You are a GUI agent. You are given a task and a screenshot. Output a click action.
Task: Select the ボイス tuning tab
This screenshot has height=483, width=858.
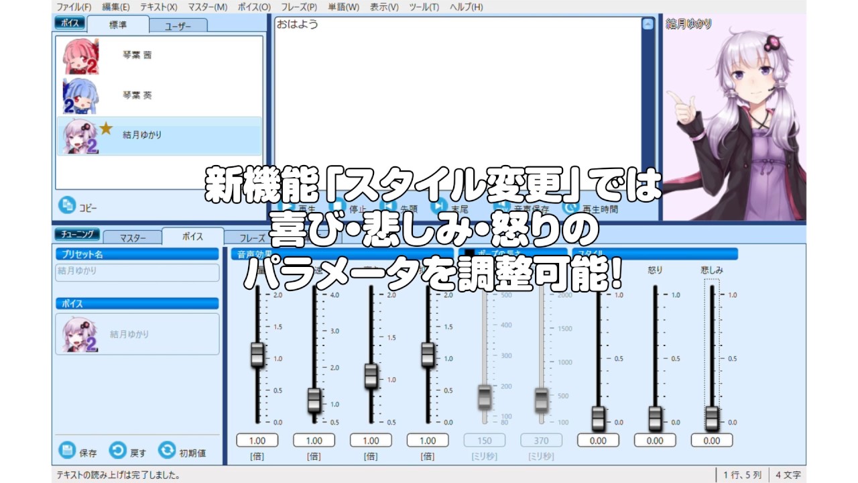tap(193, 236)
